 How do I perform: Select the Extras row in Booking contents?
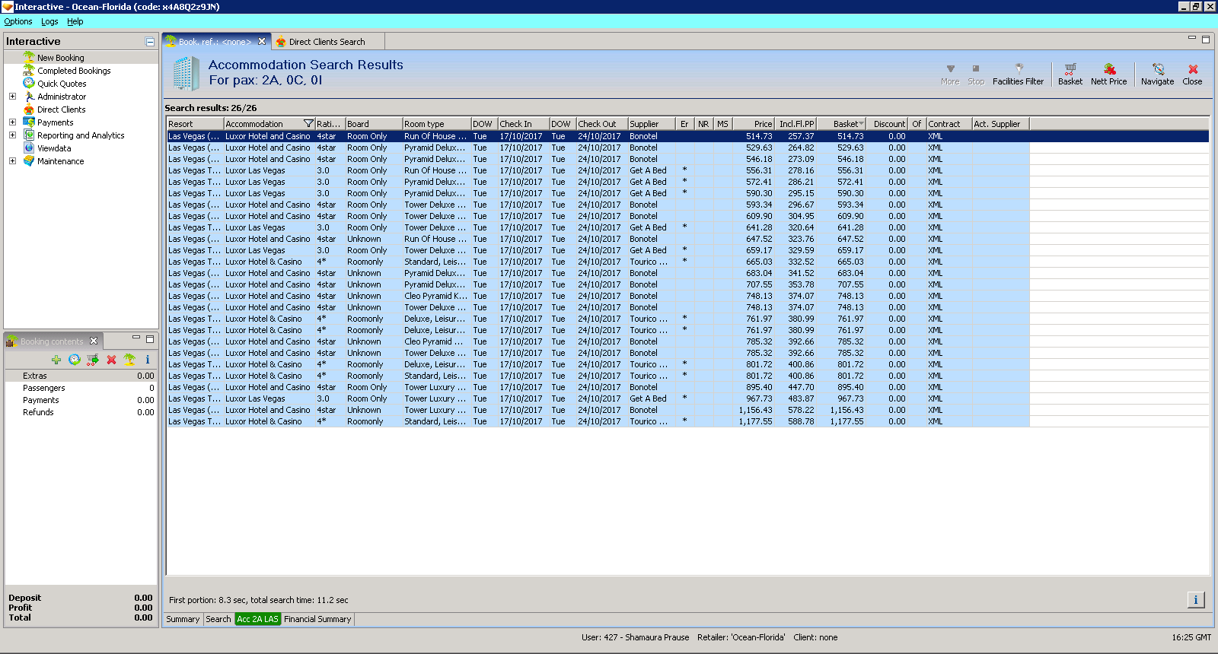(81, 376)
